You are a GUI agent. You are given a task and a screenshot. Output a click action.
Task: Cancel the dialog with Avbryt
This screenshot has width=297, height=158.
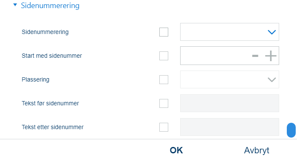[257, 151]
